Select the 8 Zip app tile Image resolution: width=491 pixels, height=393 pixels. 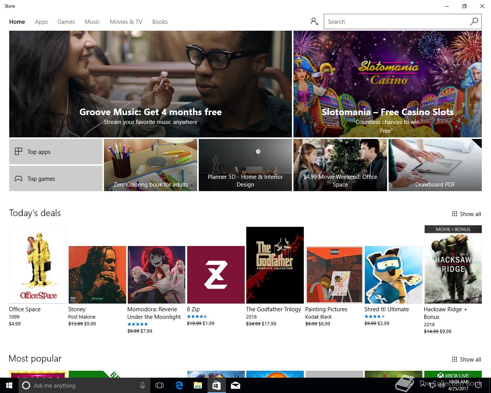click(x=216, y=275)
